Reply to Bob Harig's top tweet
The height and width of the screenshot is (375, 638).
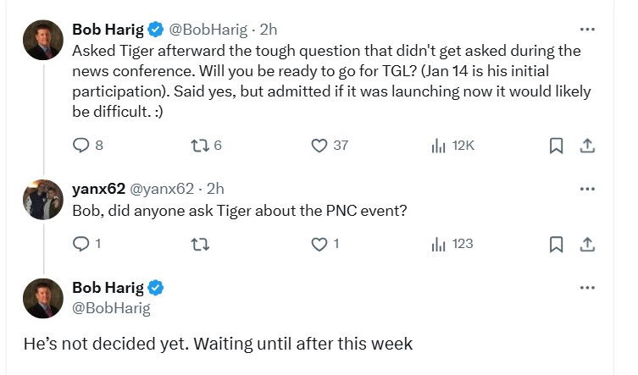pos(80,146)
